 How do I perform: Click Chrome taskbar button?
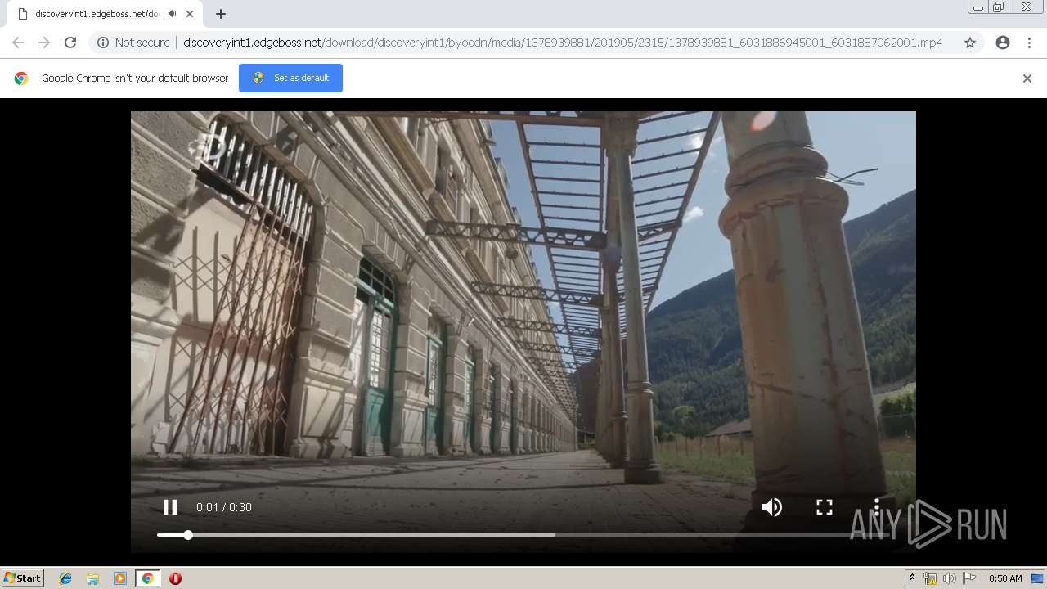[148, 578]
